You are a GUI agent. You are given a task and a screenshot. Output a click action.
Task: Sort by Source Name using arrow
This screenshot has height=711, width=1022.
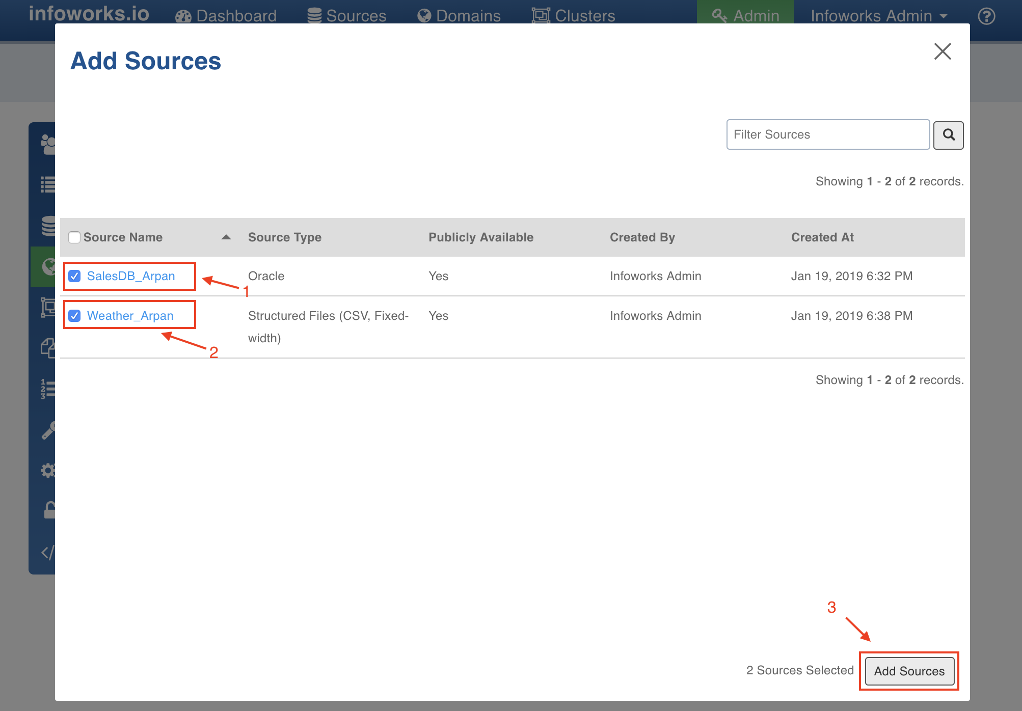click(x=226, y=237)
